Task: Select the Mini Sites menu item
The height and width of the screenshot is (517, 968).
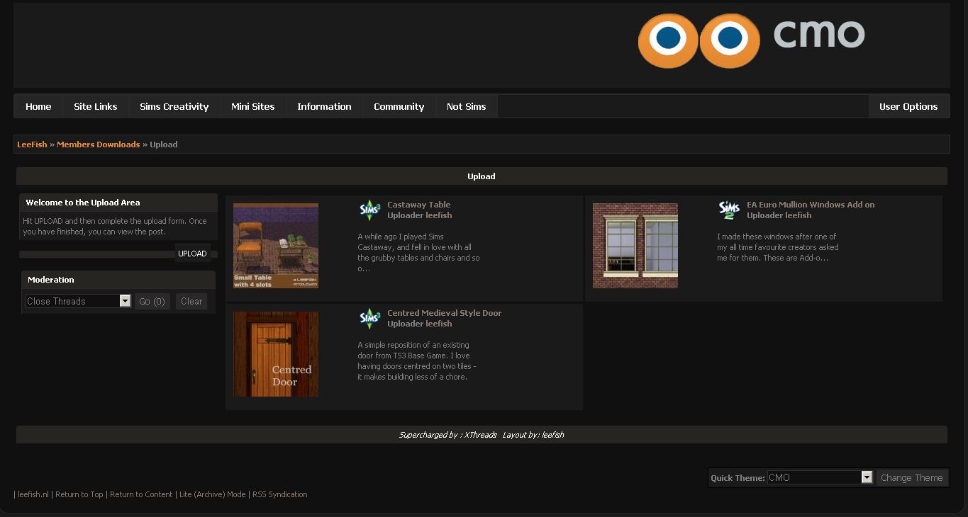Action: [252, 106]
